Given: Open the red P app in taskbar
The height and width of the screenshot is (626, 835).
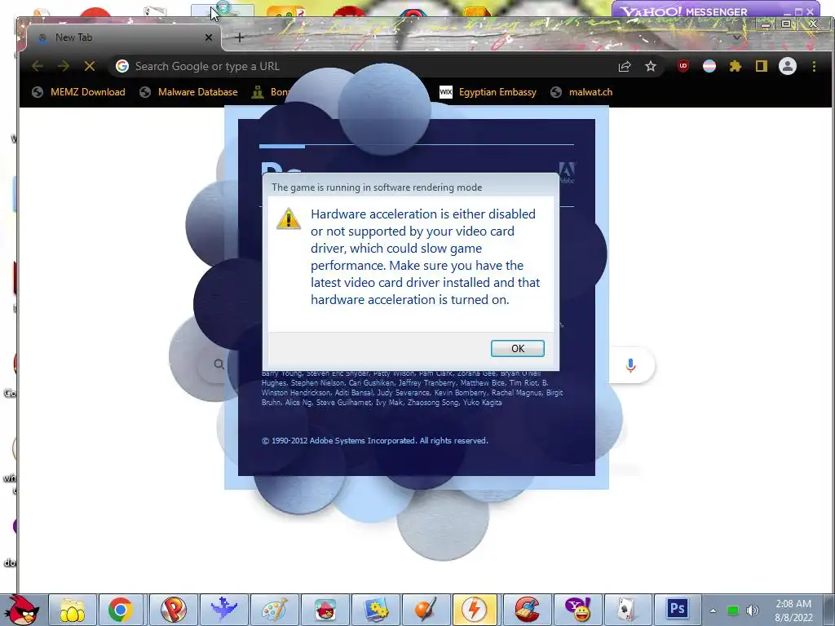Looking at the screenshot, I should [173, 610].
